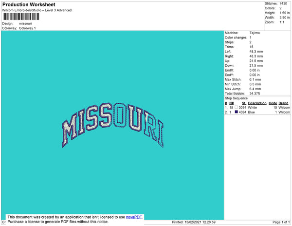This screenshot has height=226, width=292.
Task: Select thread code 4394 in stop sequence
Action: point(242,112)
